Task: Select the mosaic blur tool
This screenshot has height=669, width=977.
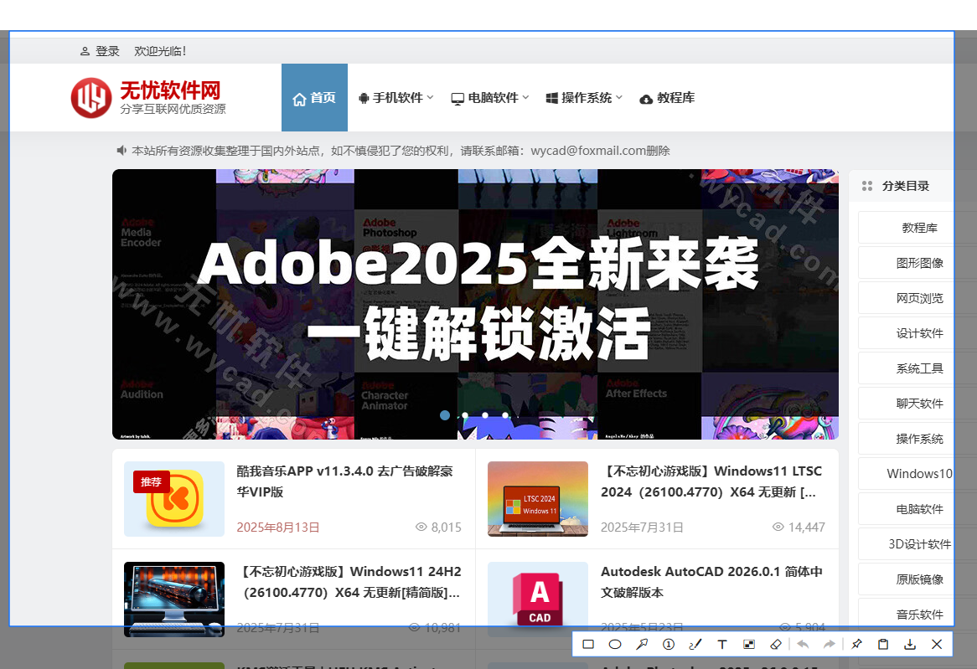Action: (748, 644)
